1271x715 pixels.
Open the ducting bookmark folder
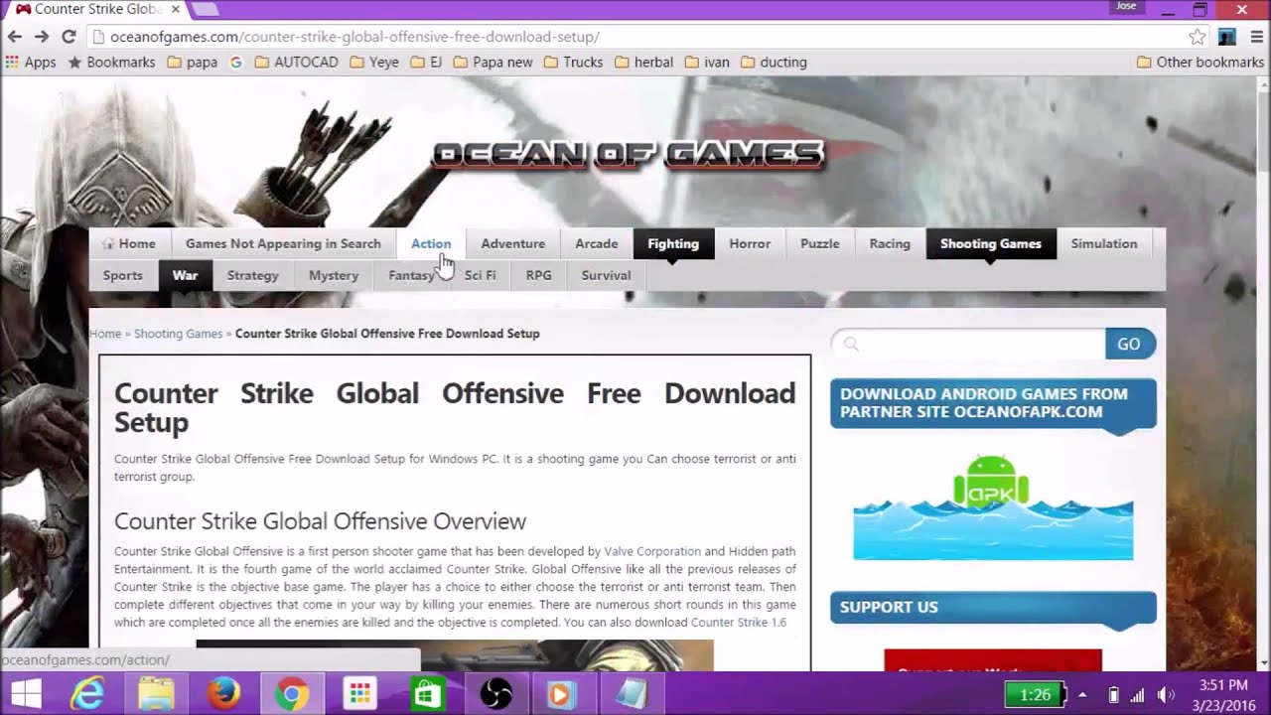(774, 62)
